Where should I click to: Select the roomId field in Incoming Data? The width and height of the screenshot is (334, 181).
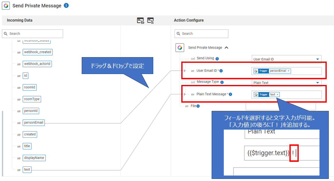tap(30, 87)
